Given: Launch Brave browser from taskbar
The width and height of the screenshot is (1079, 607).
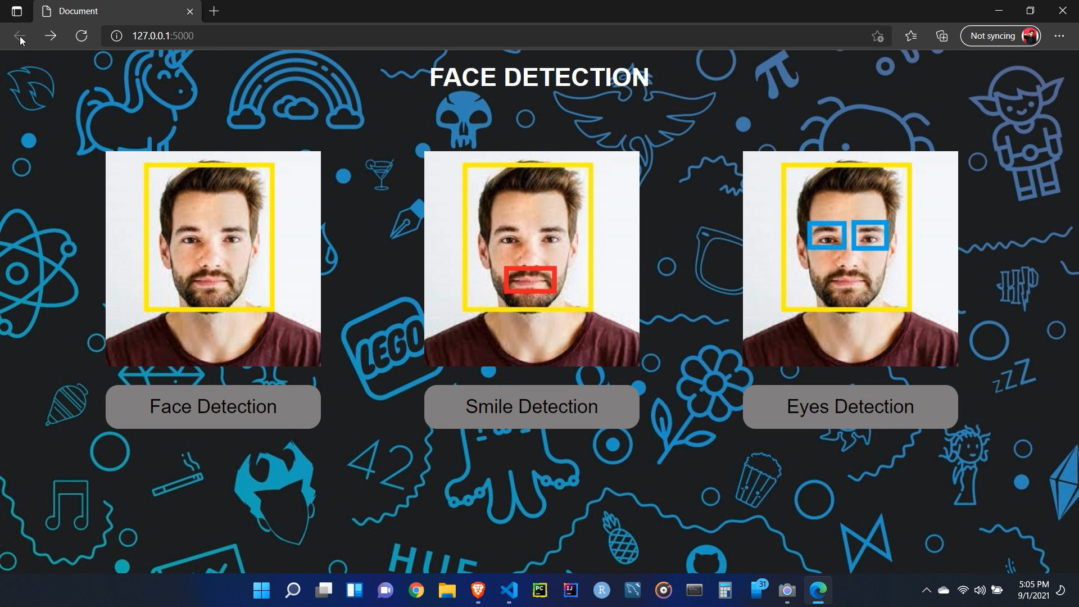Looking at the screenshot, I should (x=478, y=590).
